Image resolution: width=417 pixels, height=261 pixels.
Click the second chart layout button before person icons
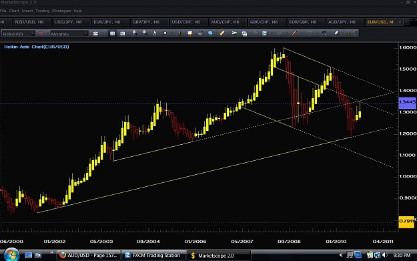coord(122,33)
